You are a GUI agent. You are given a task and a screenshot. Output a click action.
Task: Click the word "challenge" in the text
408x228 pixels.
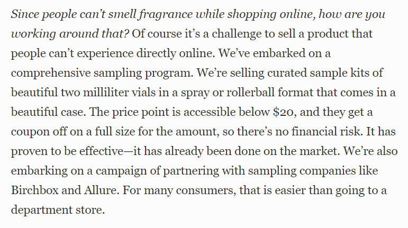click(237, 34)
